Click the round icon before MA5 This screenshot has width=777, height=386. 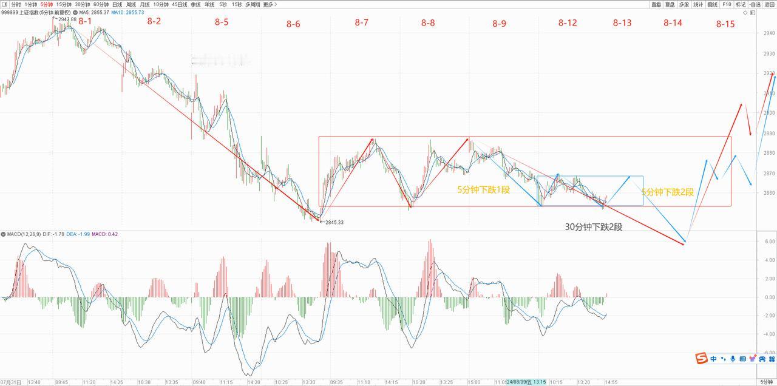pyautogui.click(x=75, y=12)
